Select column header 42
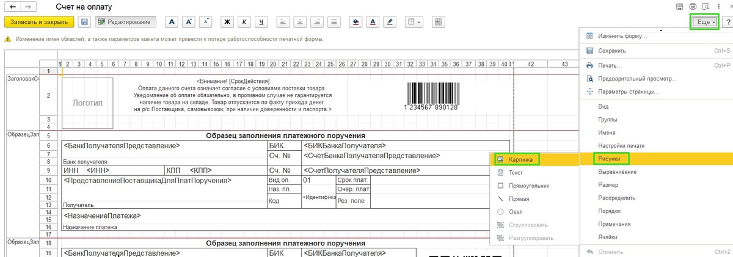 click(x=531, y=64)
